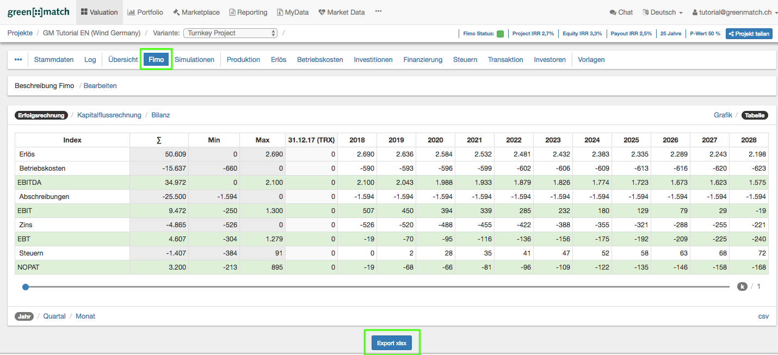Viewport: 778px width, 355px height.
Task: Open the Finanzierung tab
Action: (x=423, y=59)
